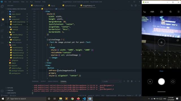Open package.json in explorer

pyautogui.click(x=16, y=73)
